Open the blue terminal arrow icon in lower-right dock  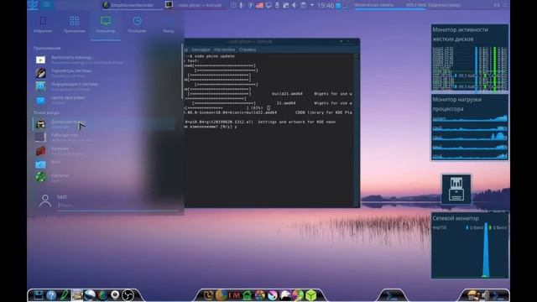tap(393, 294)
